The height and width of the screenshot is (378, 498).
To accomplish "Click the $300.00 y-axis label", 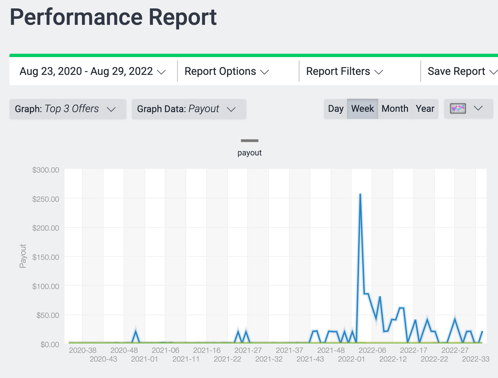I will (46, 170).
